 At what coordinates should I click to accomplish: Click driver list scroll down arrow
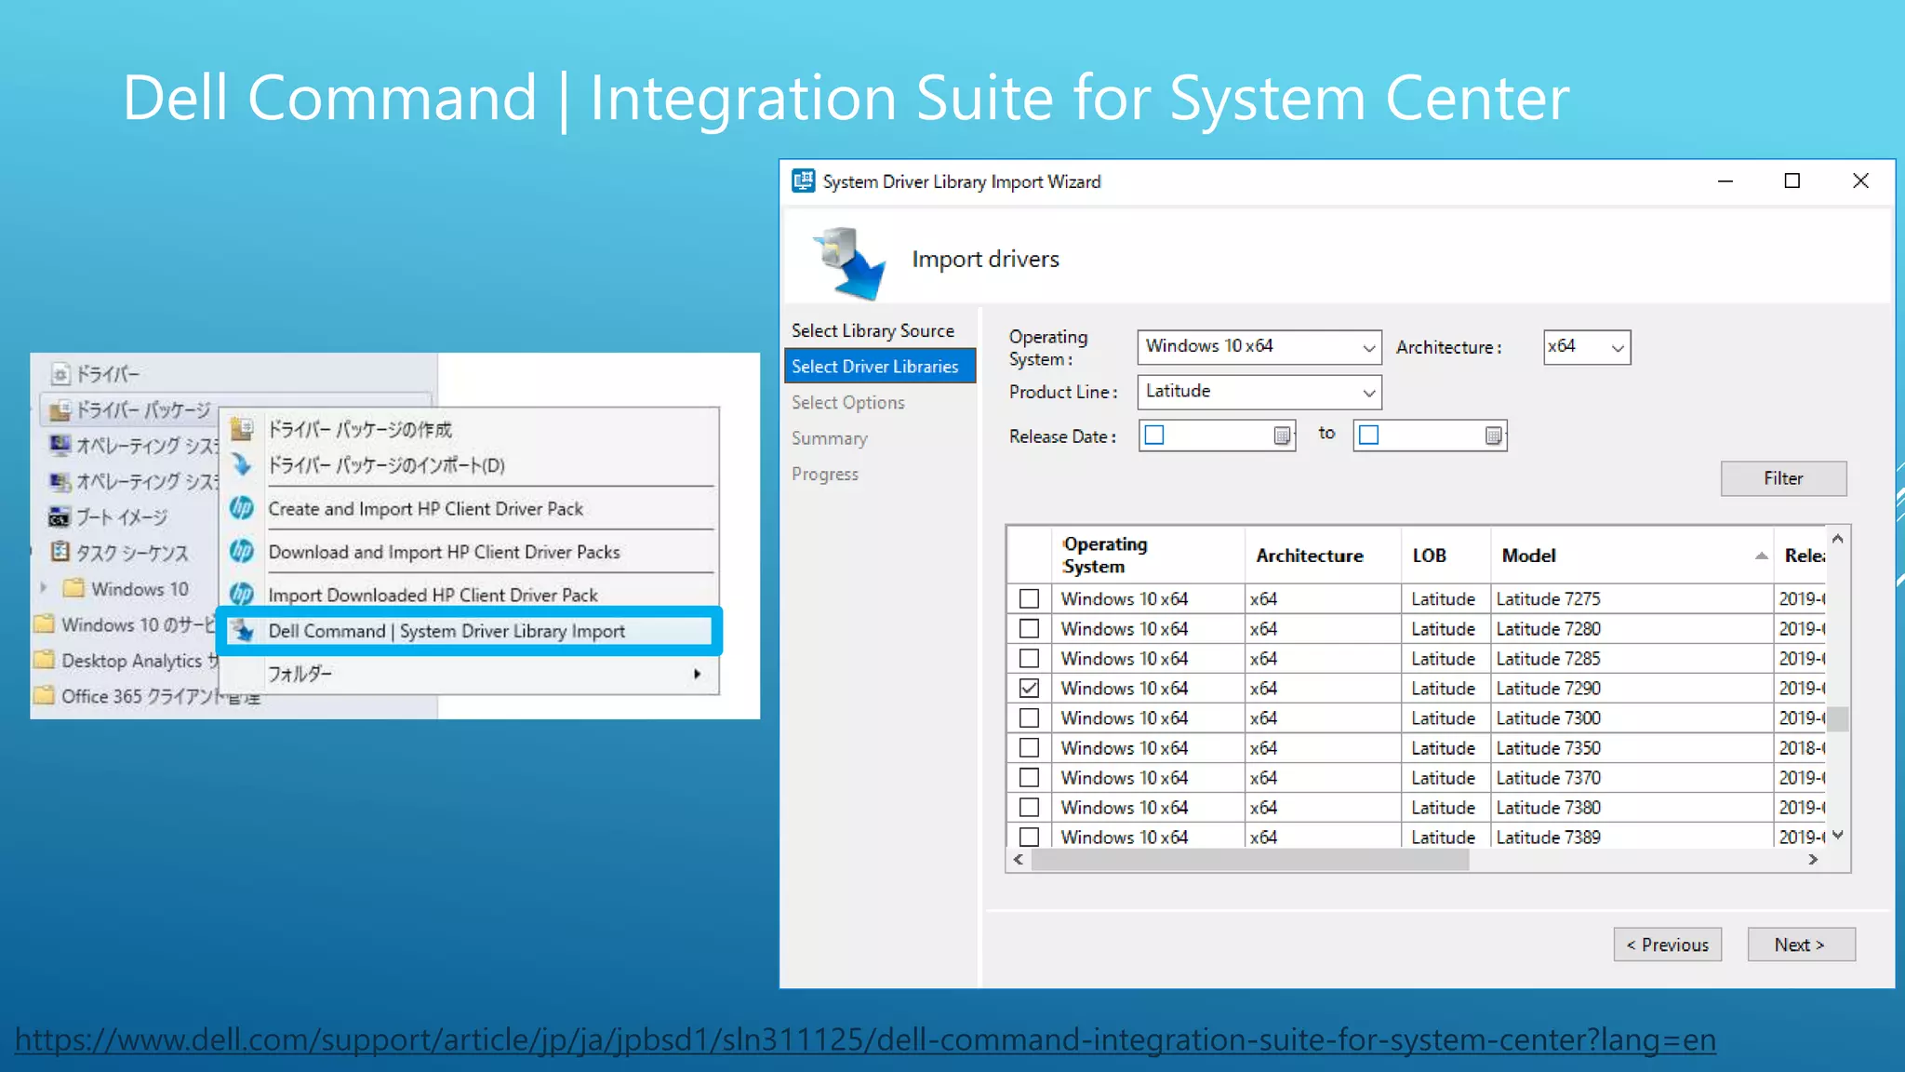point(1838,835)
